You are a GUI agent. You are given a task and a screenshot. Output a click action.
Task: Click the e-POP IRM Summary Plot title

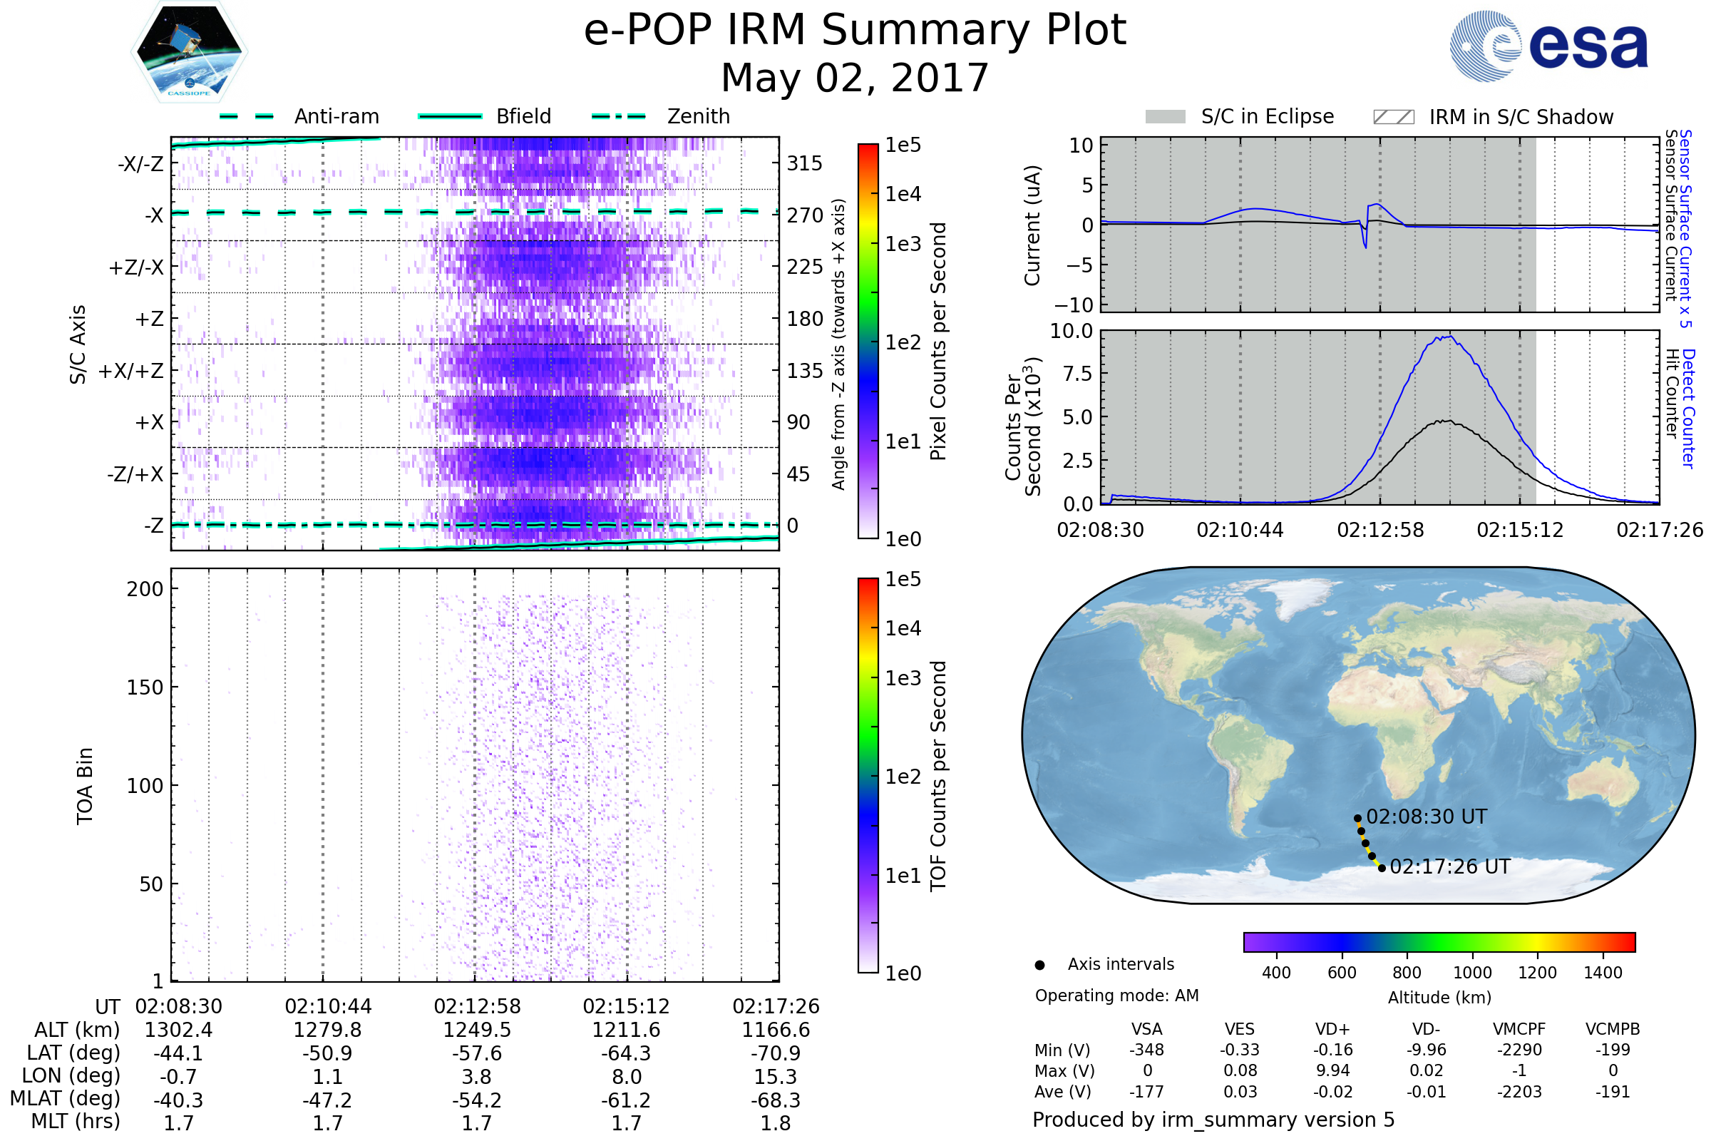point(855,31)
